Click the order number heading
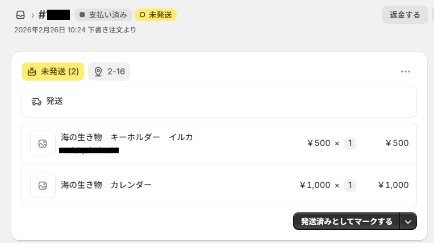This screenshot has width=434, height=243. click(54, 15)
